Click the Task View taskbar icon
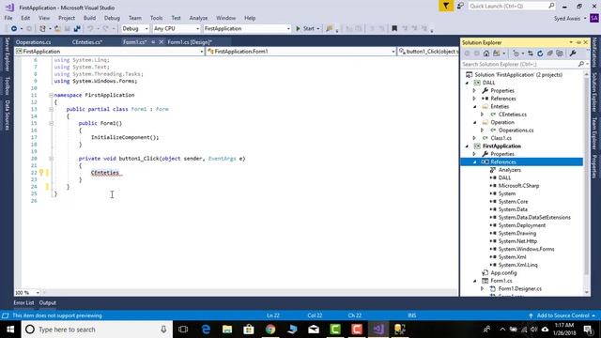 tap(183, 330)
